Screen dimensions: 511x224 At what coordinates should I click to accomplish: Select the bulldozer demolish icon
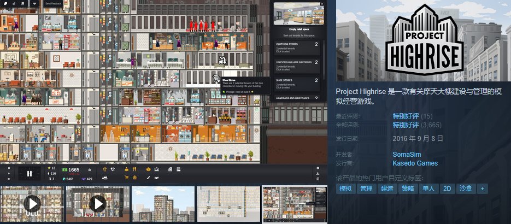(x=104, y=178)
